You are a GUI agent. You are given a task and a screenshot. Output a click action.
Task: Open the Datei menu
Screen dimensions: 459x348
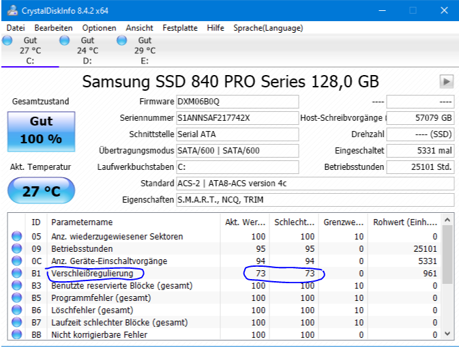click(16, 28)
